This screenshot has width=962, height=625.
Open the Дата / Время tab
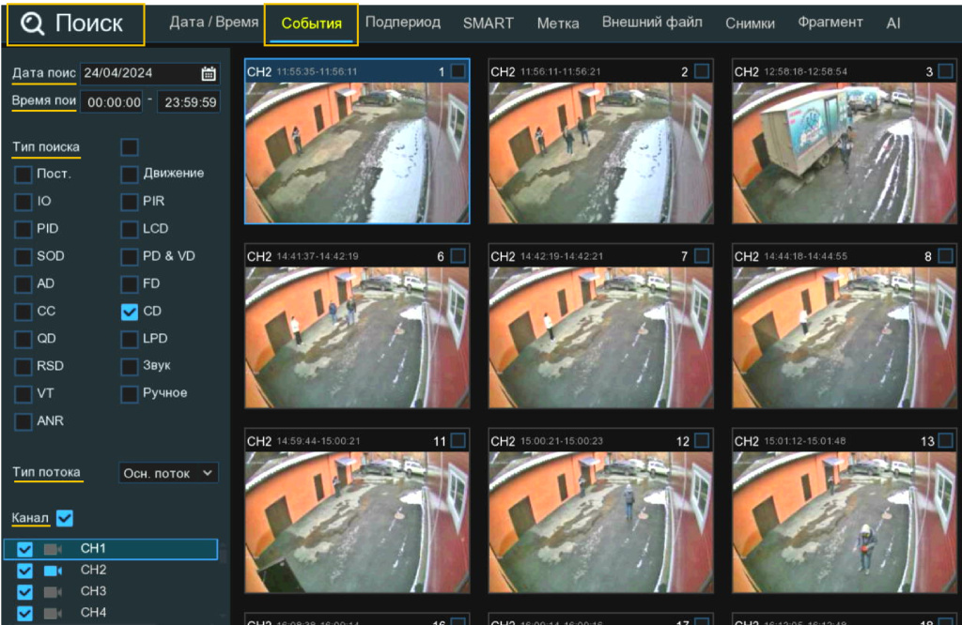point(214,23)
